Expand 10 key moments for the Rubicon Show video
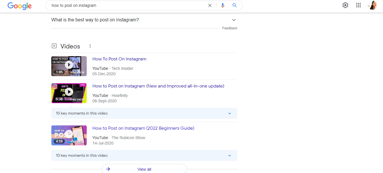Screen dimensions: 383x173 pyautogui.click(x=230, y=155)
